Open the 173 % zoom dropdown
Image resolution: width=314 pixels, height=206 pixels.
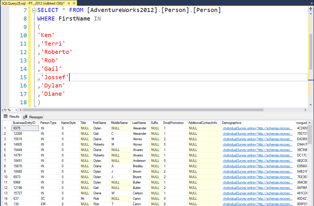point(16,110)
